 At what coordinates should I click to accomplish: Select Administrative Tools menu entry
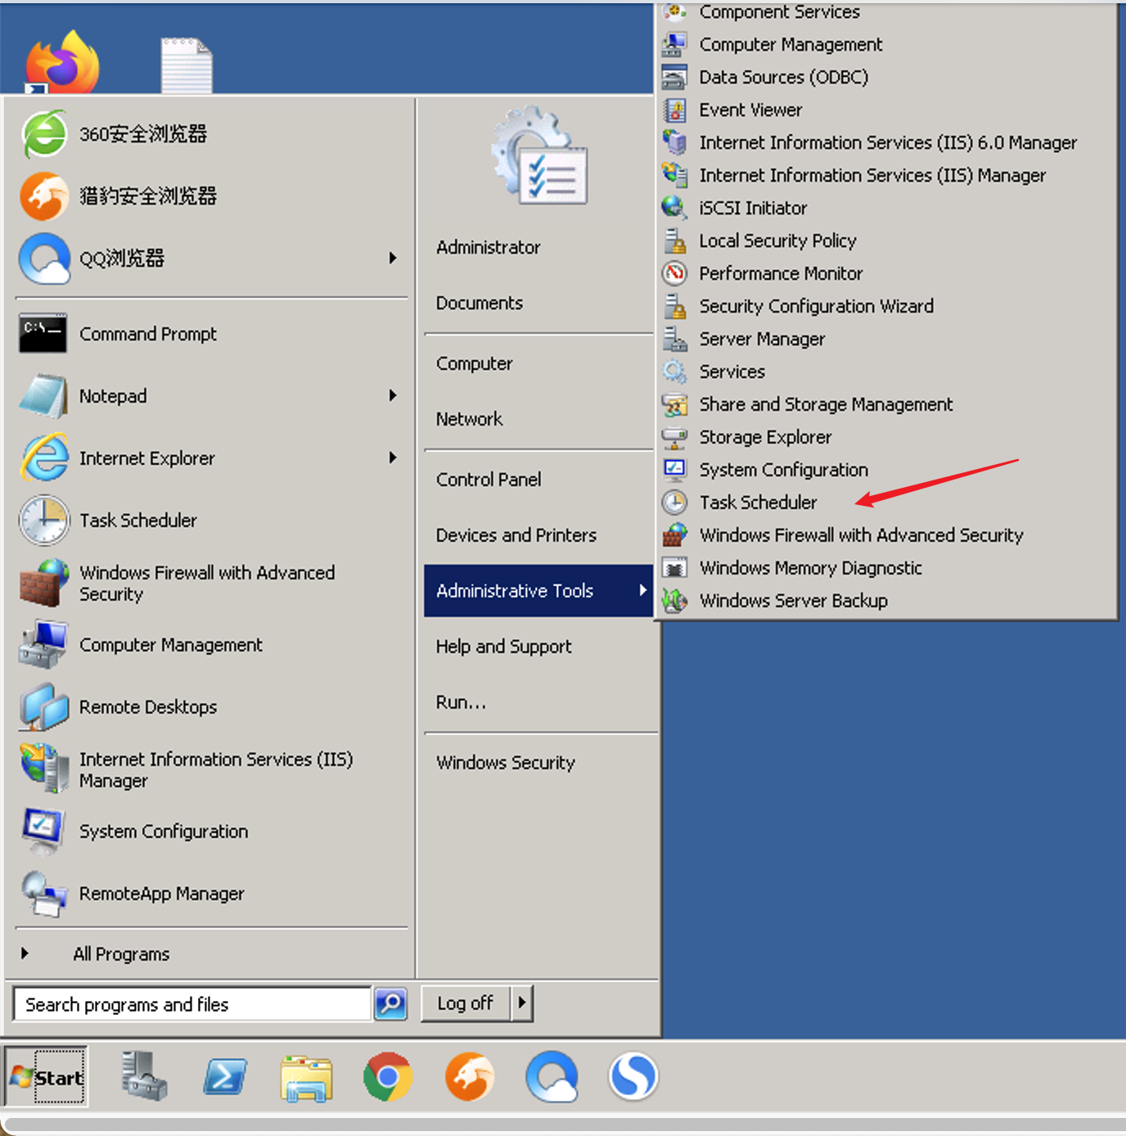[538, 590]
